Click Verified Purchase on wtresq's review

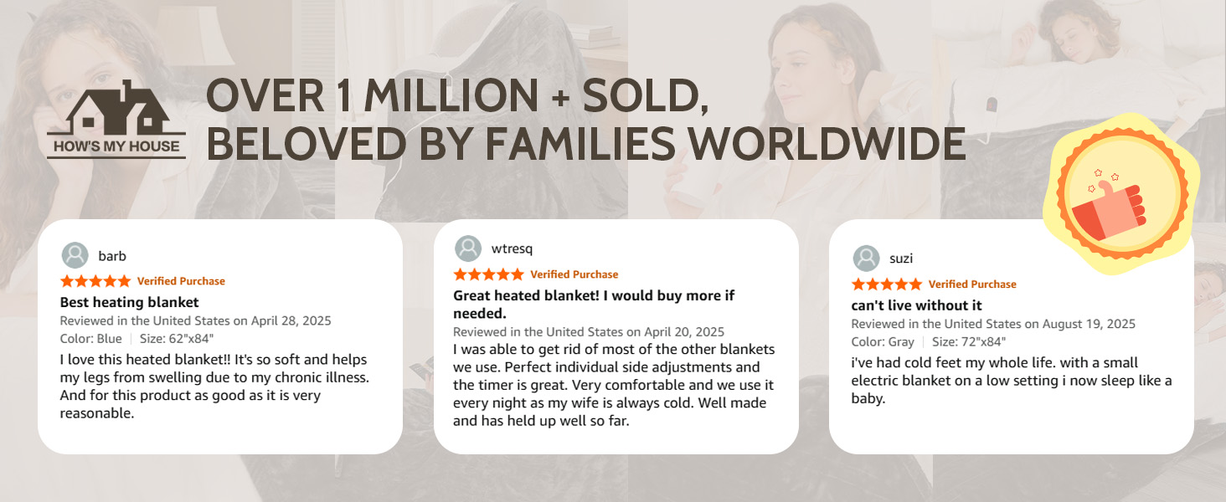[x=574, y=274]
